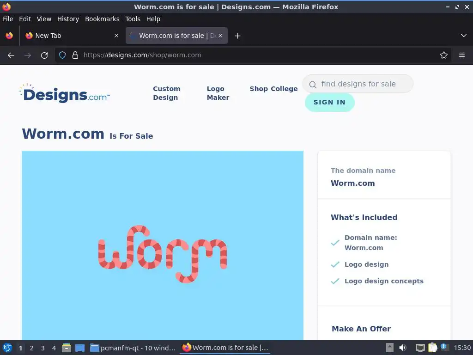Switch to workspace 2
Image resolution: width=473 pixels, height=355 pixels.
tap(32, 348)
